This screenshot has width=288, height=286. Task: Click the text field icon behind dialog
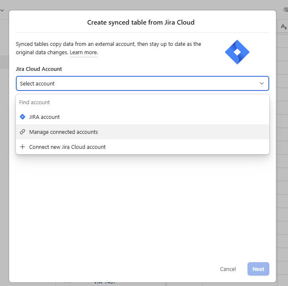coord(283,27)
